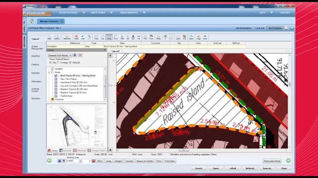Check the Hardstand Area @ 200 mm box
Image resolution: width=318 pixels, height=178 pixels.
coord(56,83)
